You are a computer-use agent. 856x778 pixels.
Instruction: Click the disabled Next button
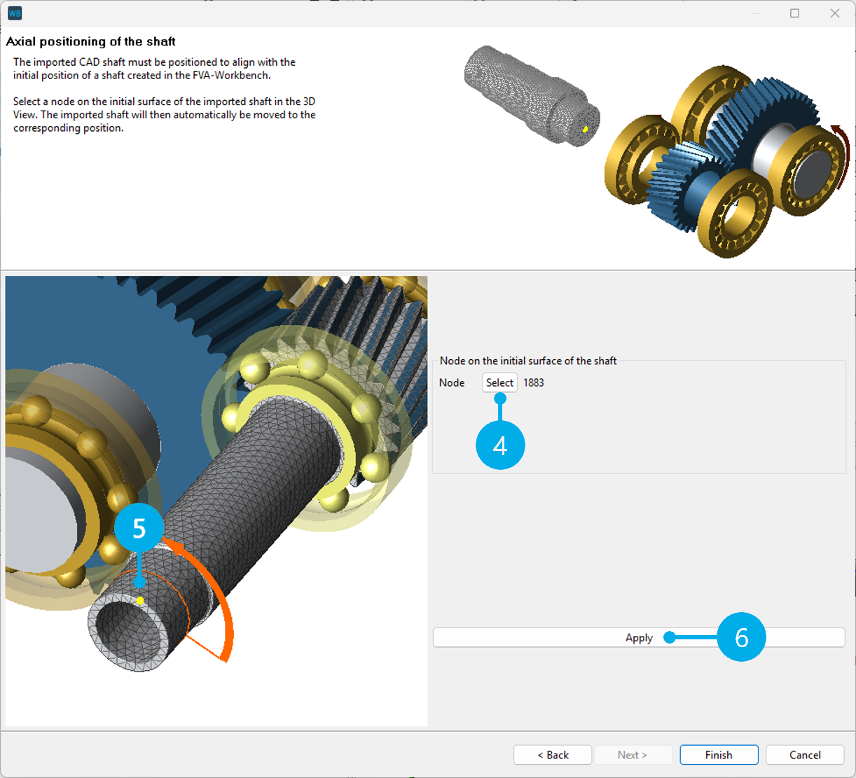633,755
